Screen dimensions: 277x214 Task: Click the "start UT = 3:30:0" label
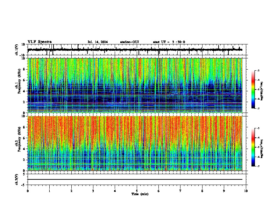(x=169, y=42)
